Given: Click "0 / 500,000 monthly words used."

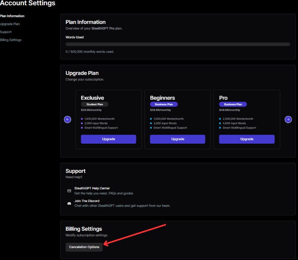Looking at the screenshot, I should pos(90,52).
